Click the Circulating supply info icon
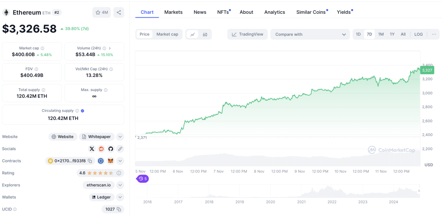This screenshot has height=216, width=442. tap(77, 111)
